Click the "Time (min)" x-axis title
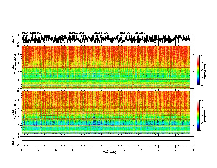This screenshot has height=168, width=217. pyautogui.click(x=110, y=152)
